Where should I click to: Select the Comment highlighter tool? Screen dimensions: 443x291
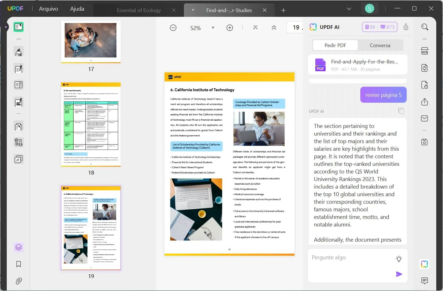pos(19,52)
